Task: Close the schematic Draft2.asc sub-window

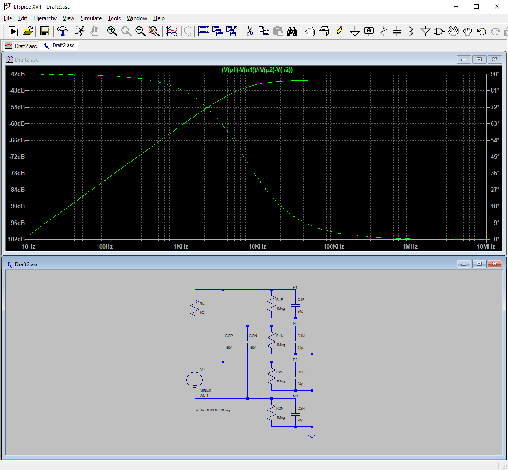Action: coord(495,264)
